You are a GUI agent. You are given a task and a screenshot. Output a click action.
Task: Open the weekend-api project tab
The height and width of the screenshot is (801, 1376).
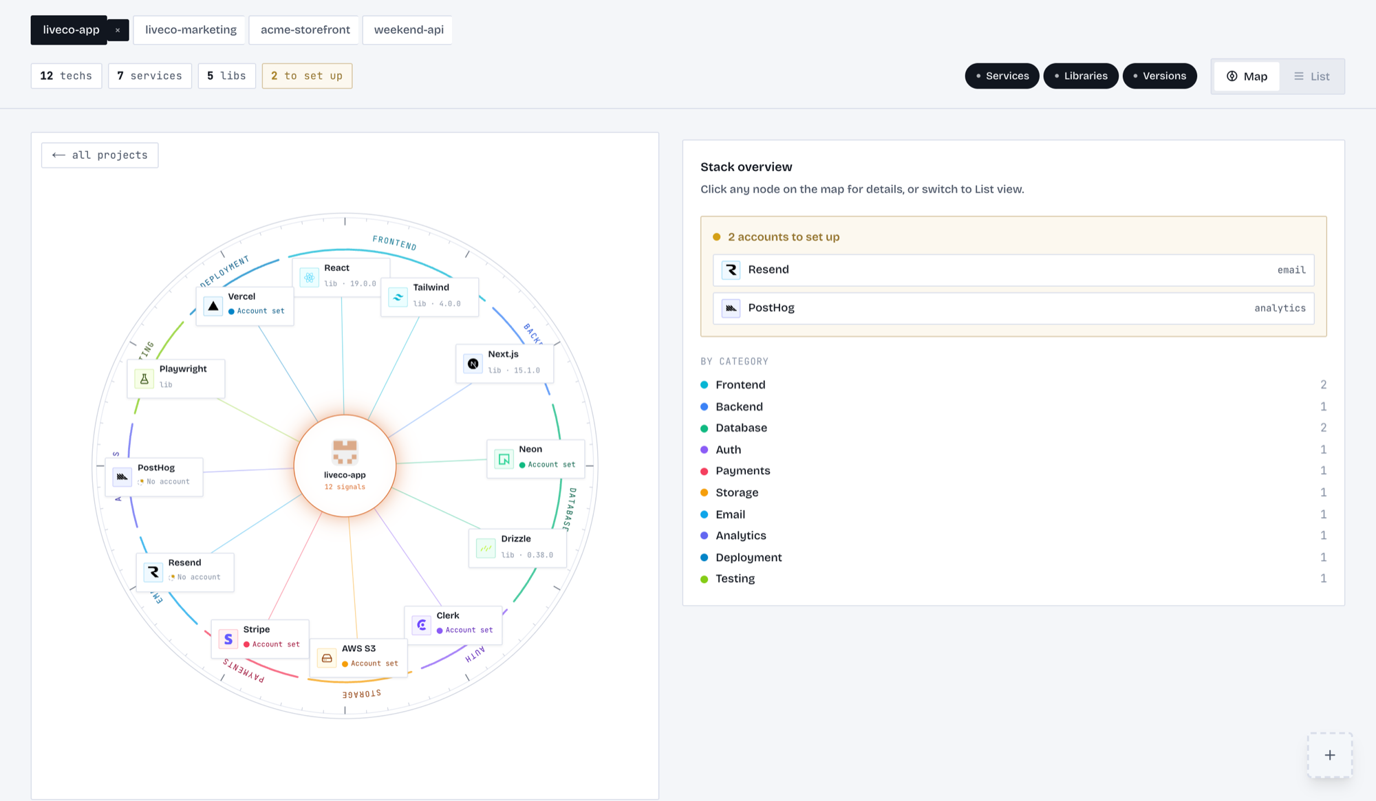(x=408, y=30)
